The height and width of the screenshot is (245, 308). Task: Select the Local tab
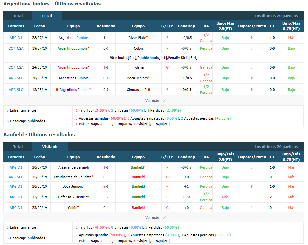pyautogui.click(x=47, y=16)
